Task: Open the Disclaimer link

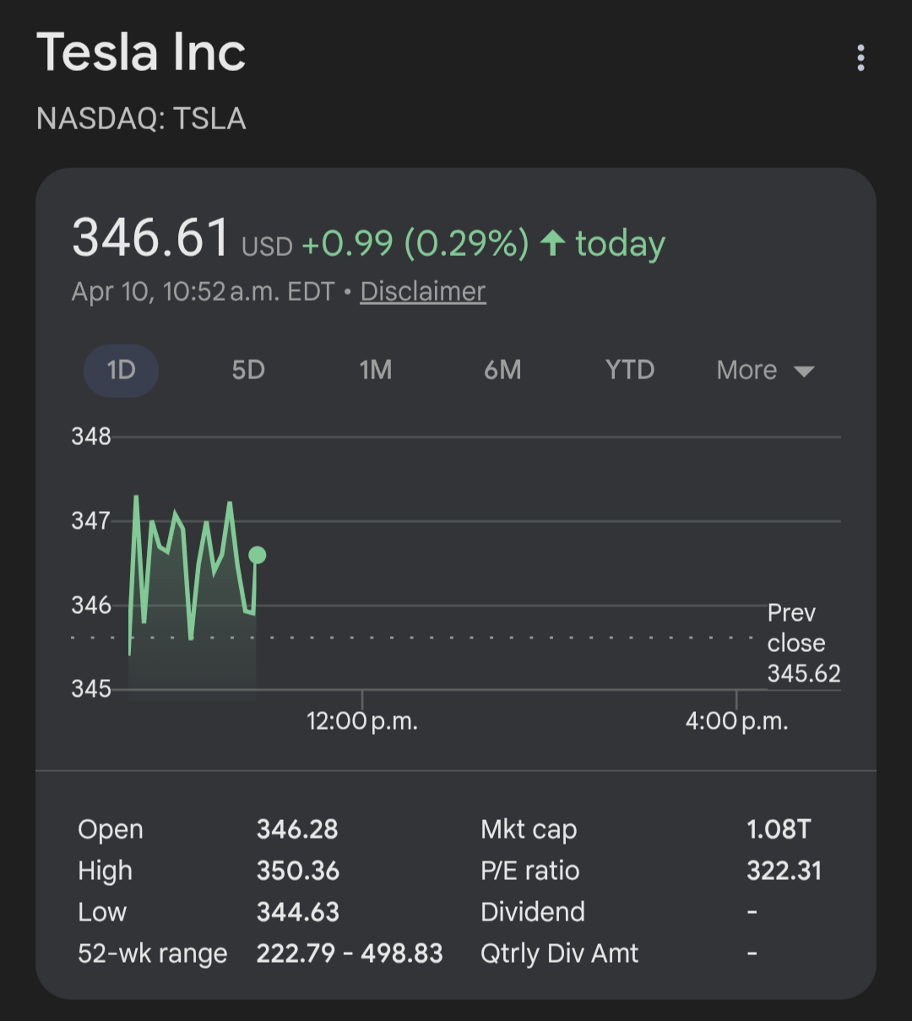Action: pyautogui.click(x=422, y=291)
